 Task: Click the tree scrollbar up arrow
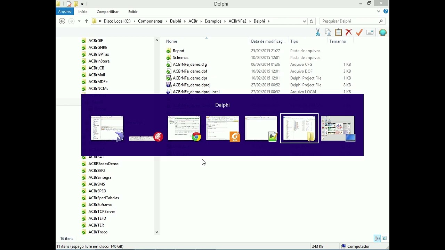click(x=157, y=40)
